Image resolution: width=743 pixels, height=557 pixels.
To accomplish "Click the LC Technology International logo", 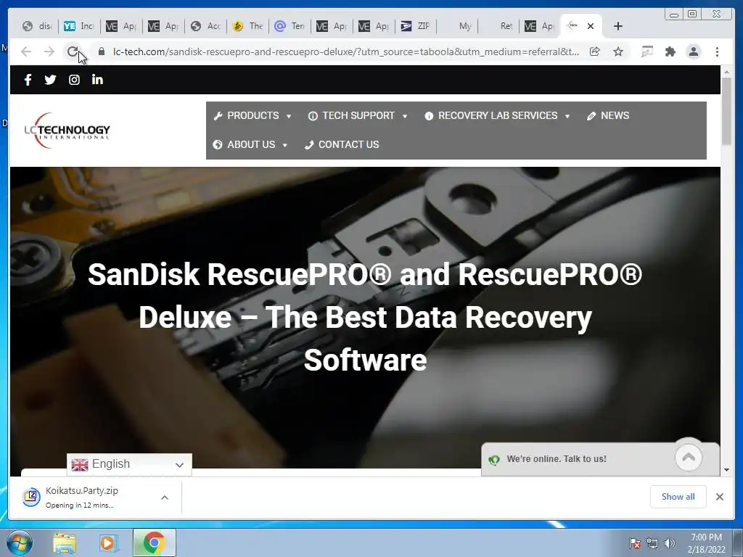I will (67, 131).
